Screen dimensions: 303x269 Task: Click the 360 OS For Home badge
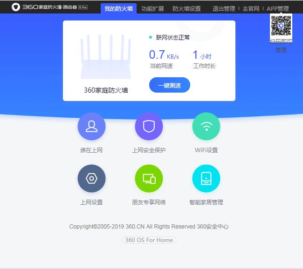tap(149, 240)
